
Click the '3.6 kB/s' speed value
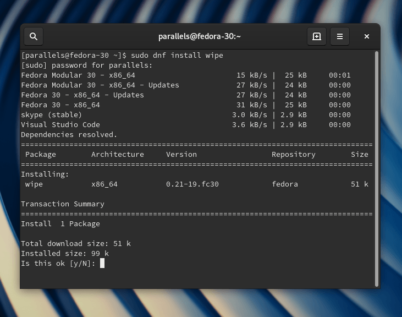[x=250, y=125]
